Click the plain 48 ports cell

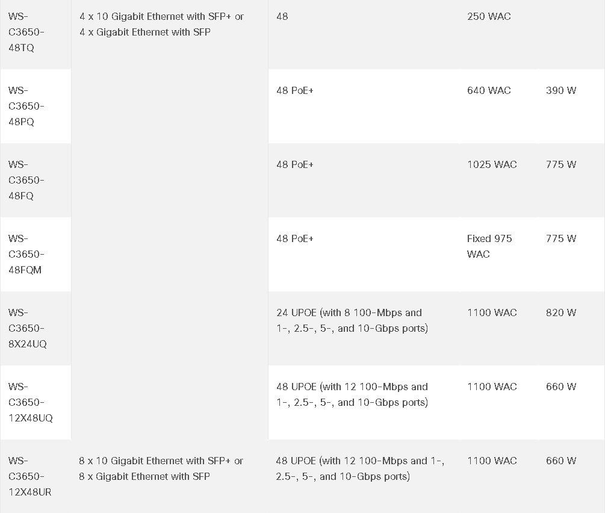pyautogui.click(x=282, y=16)
